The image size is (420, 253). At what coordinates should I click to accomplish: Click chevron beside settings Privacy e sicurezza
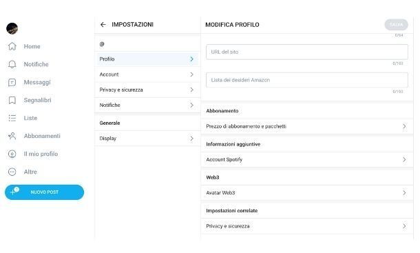192,90
